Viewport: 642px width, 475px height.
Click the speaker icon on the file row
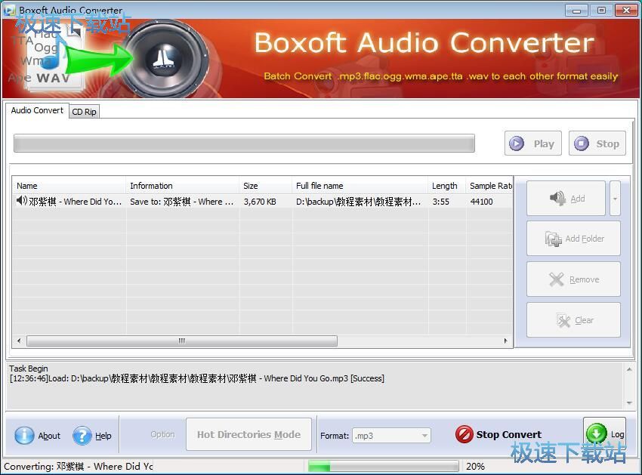click(x=21, y=201)
